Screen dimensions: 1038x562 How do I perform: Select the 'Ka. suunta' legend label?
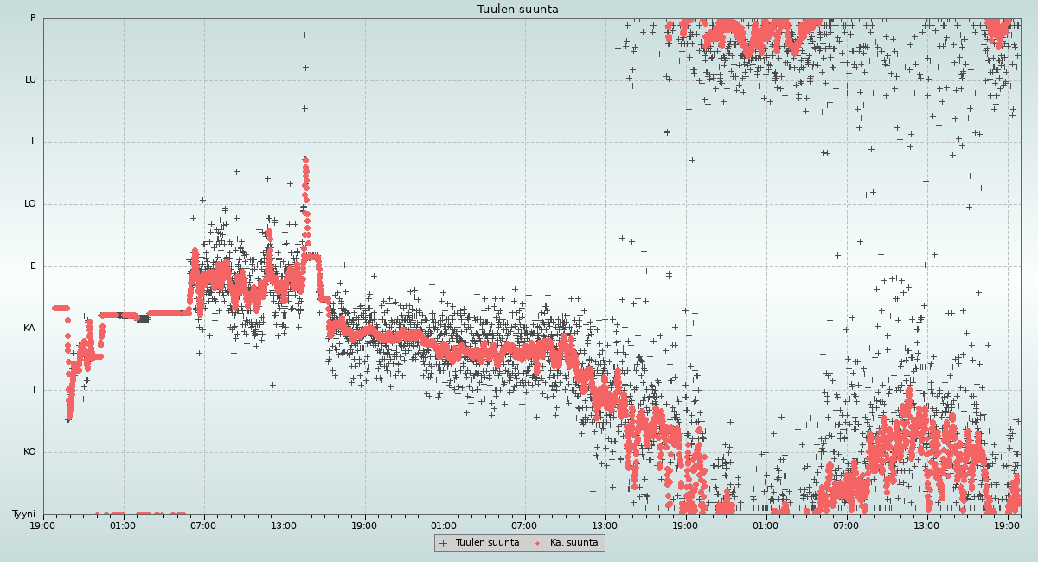[573, 543]
